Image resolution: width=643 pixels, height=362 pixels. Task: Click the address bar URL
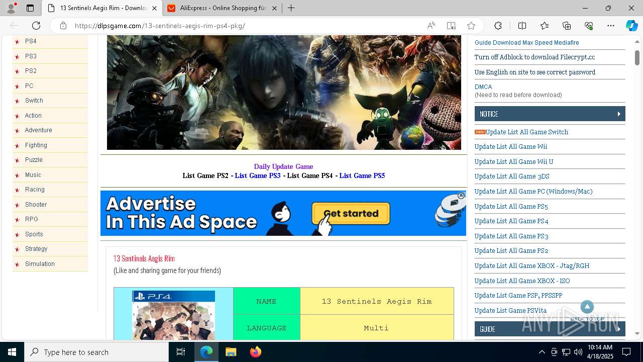(160, 26)
